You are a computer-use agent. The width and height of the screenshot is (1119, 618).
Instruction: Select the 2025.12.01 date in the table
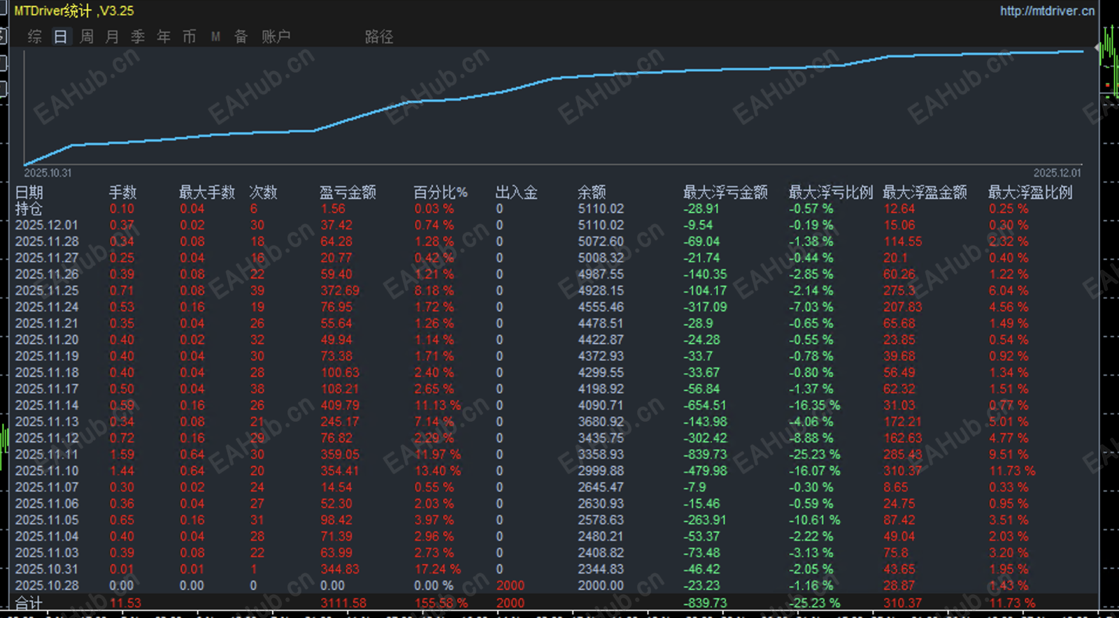(47, 225)
